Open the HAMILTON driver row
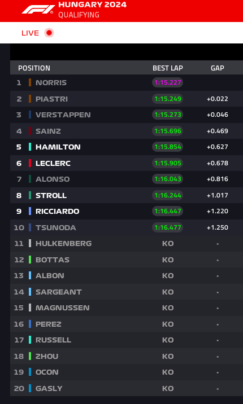 tap(127, 147)
